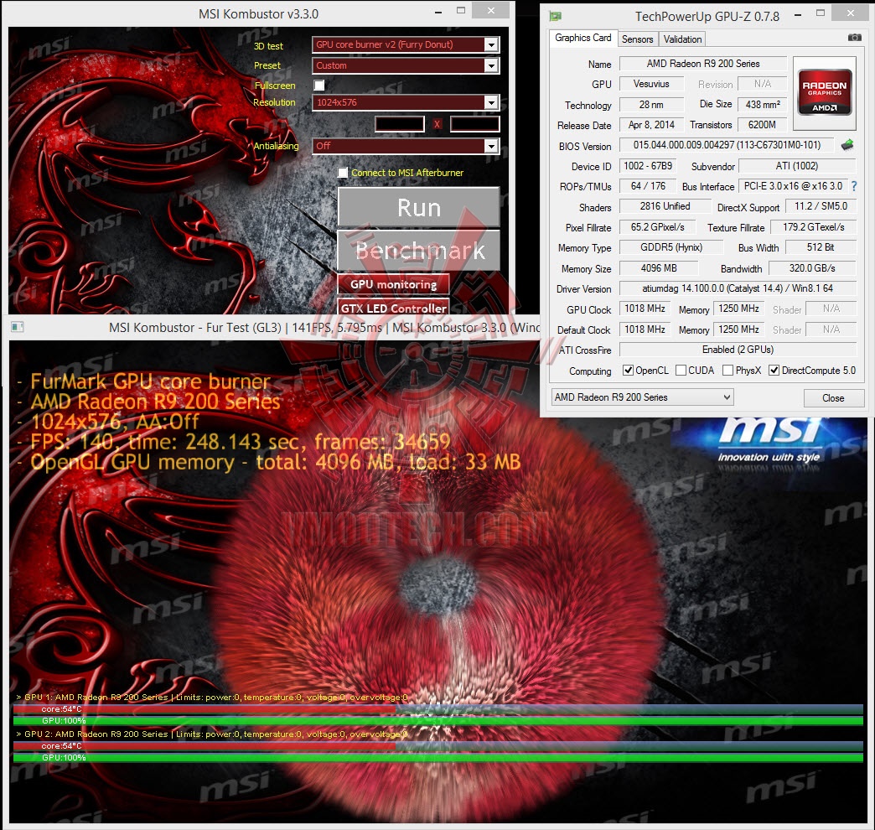Click the Benchmark button
Screen dimensions: 875x830
(418, 251)
